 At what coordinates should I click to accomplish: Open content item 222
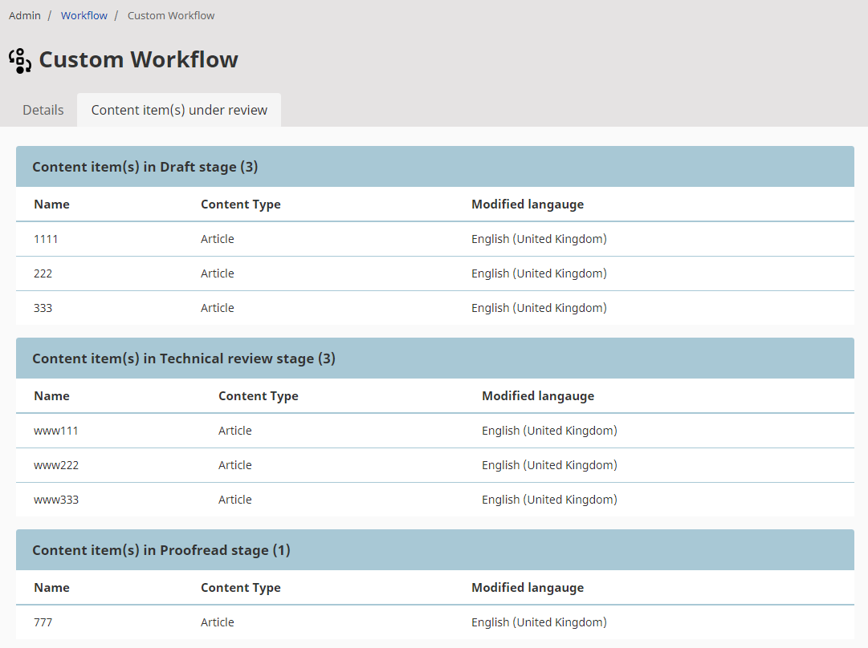43,273
